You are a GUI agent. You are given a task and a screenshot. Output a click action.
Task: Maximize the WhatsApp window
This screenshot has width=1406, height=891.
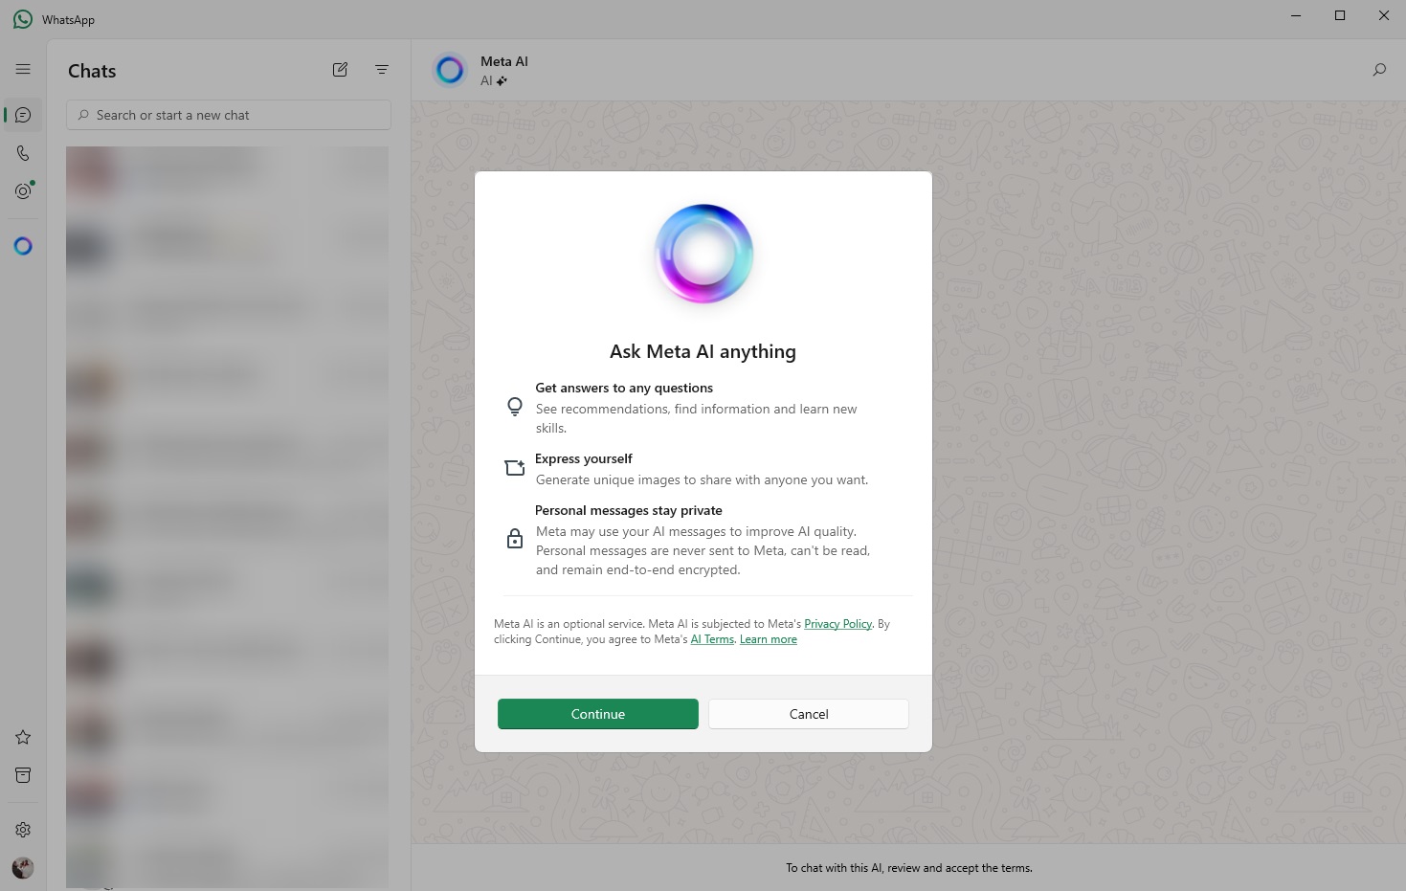pos(1340,15)
